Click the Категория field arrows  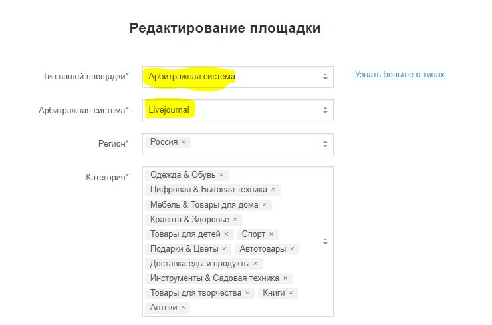(325, 242)
